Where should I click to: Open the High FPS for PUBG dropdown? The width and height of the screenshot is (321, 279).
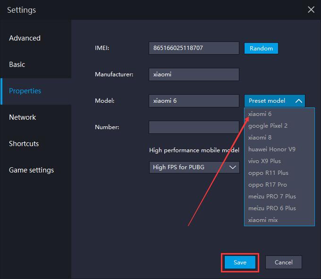point(194,167)
